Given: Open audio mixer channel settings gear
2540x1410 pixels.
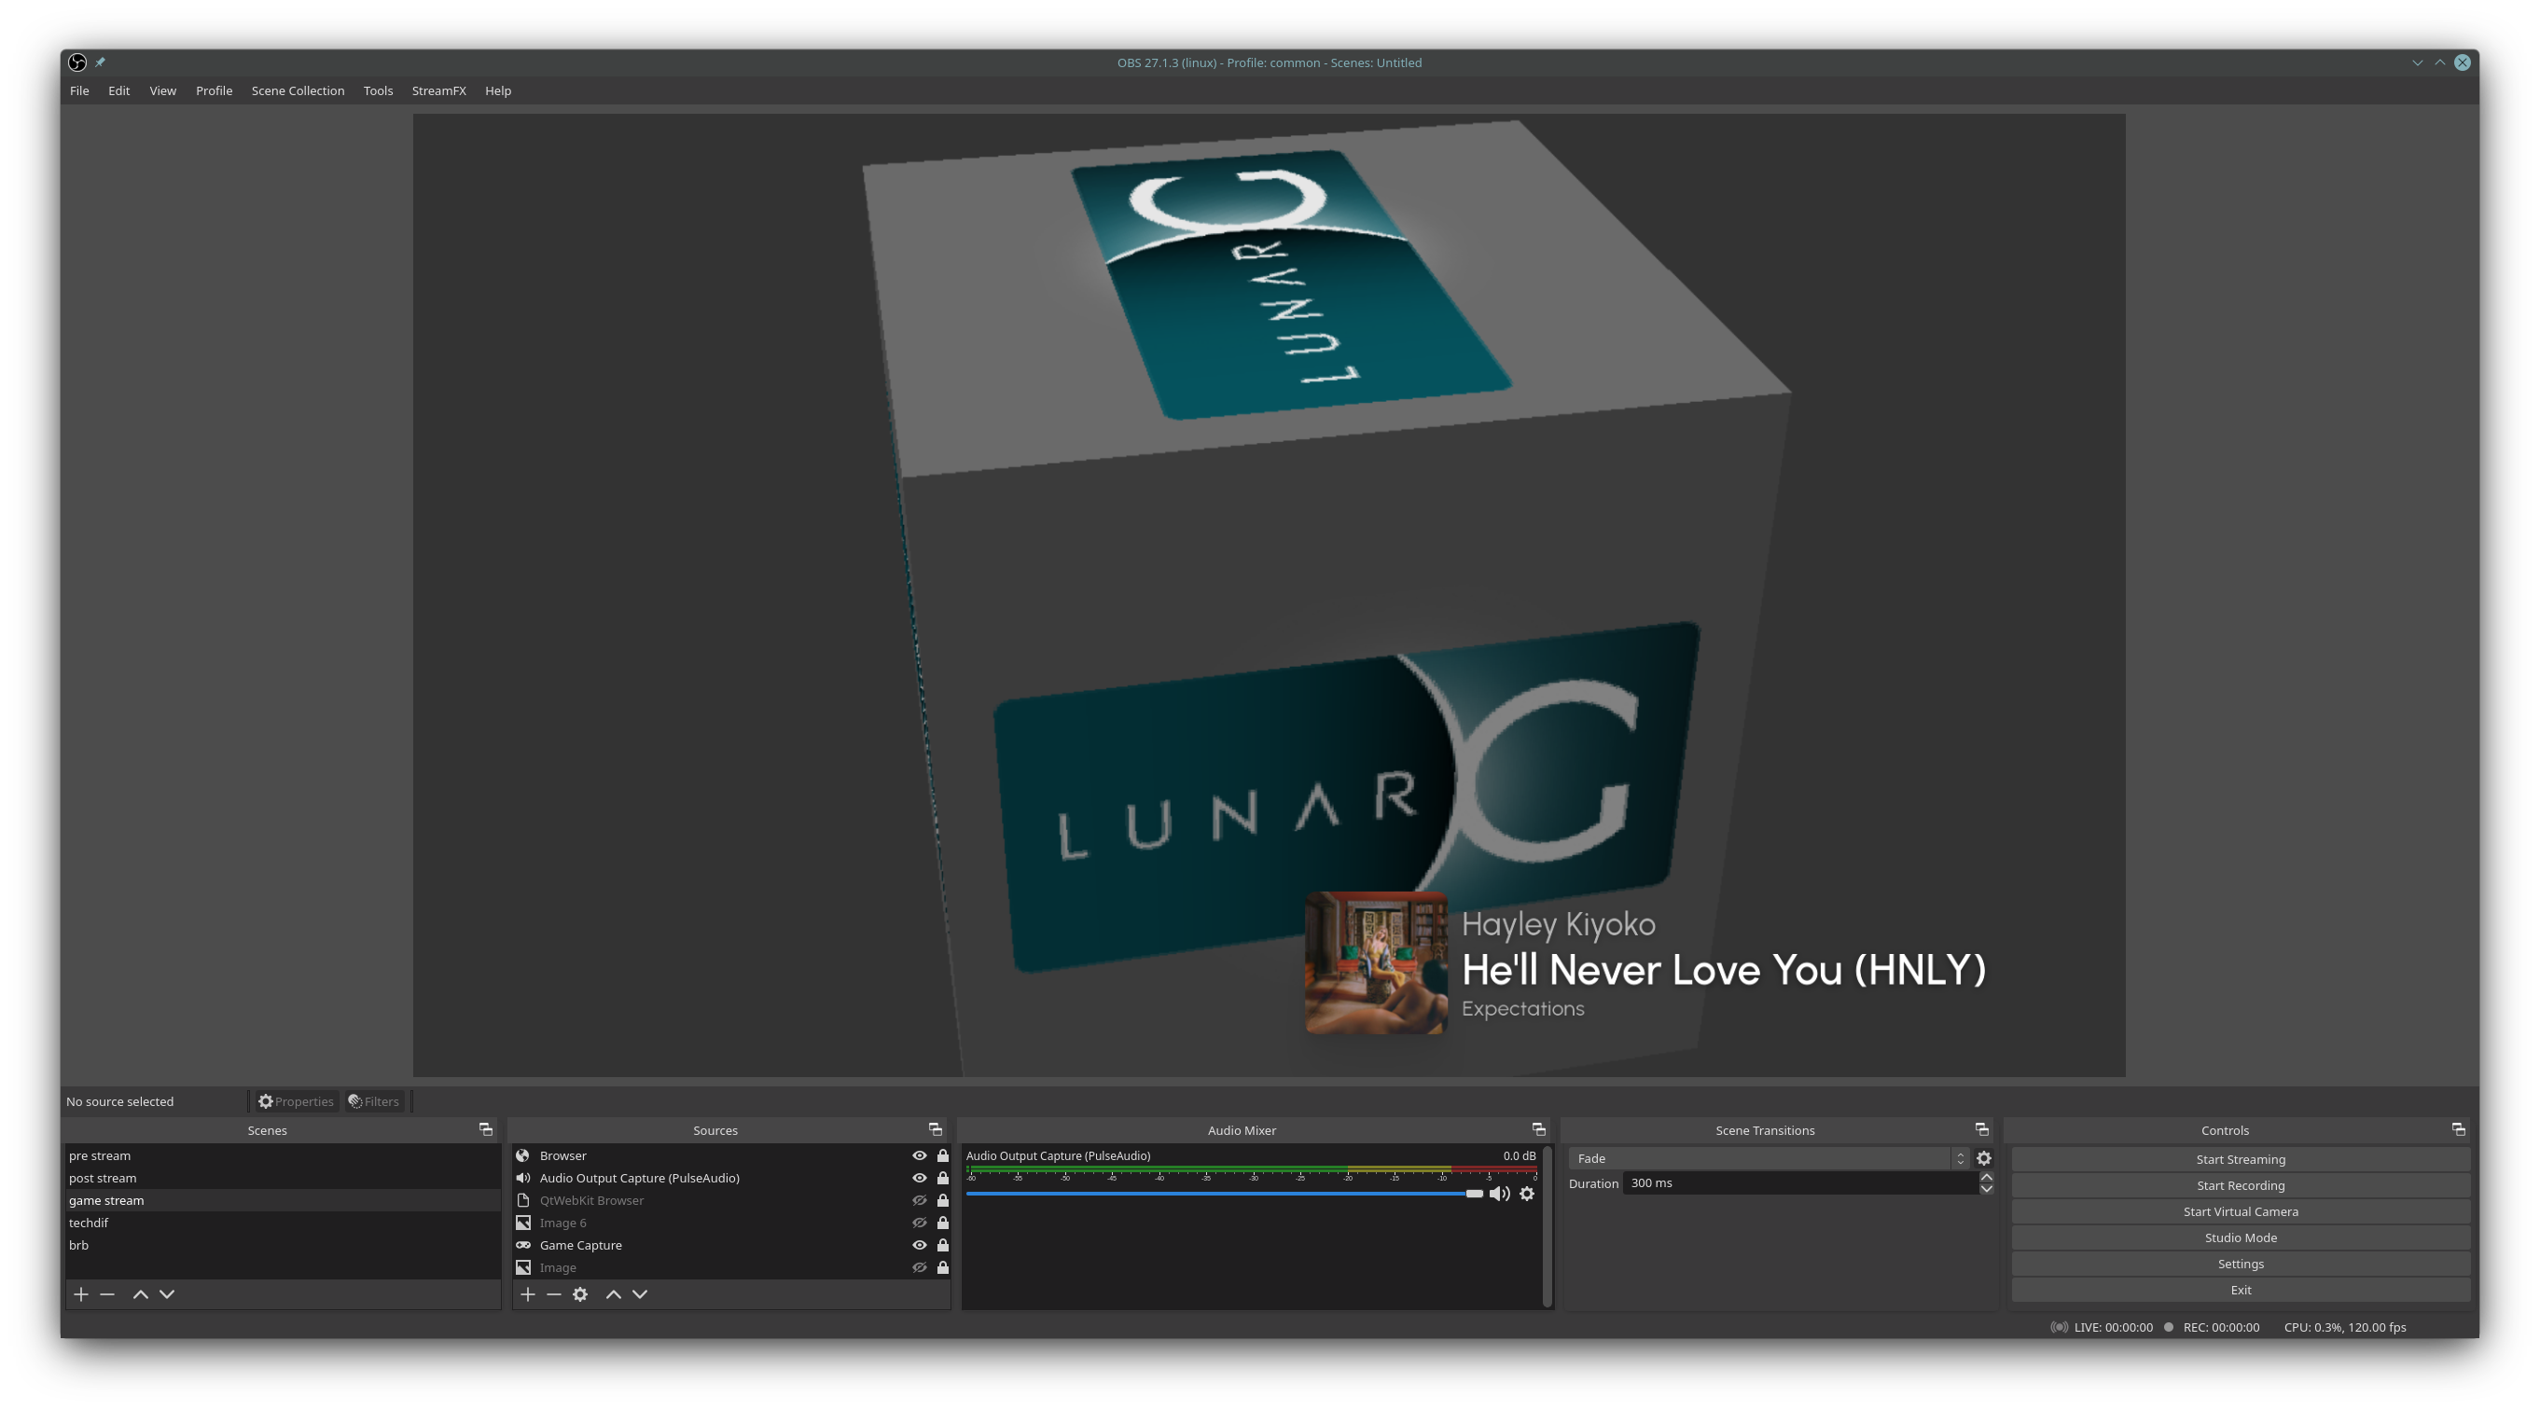Looking at the screenshot, I should pyautogui.click(x=1526, y=1194).
